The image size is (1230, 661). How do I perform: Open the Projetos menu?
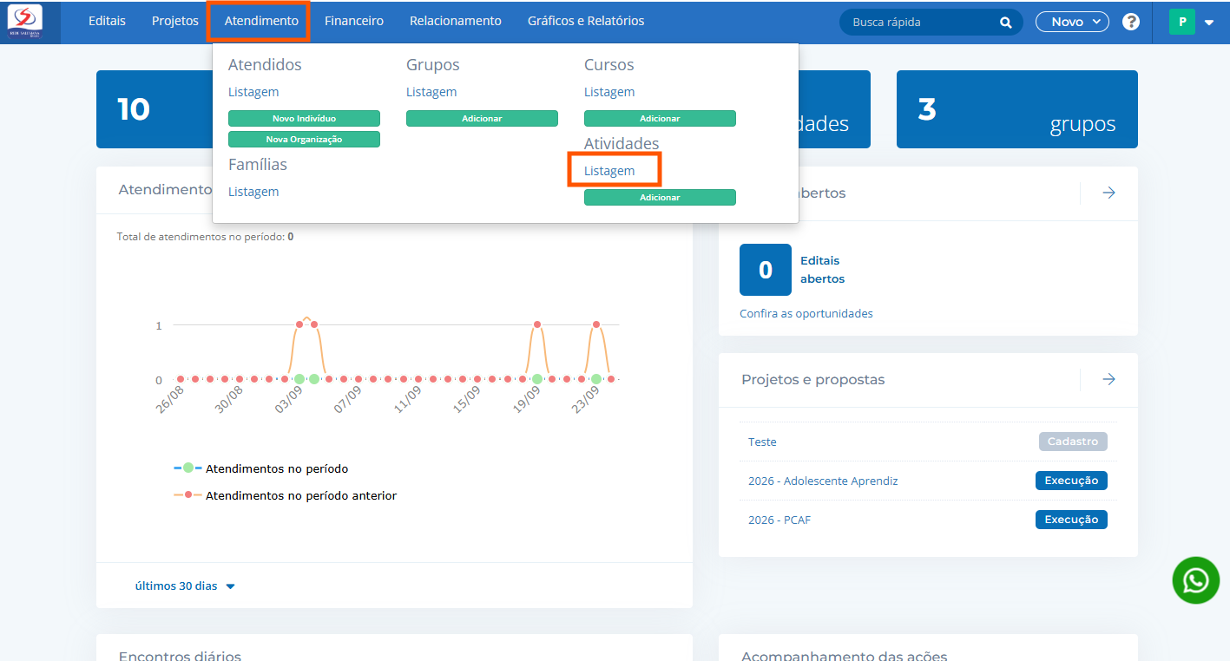[x=174, y=21]
